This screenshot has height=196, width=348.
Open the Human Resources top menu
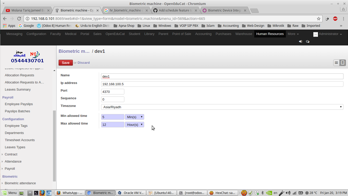click(270, 34)
